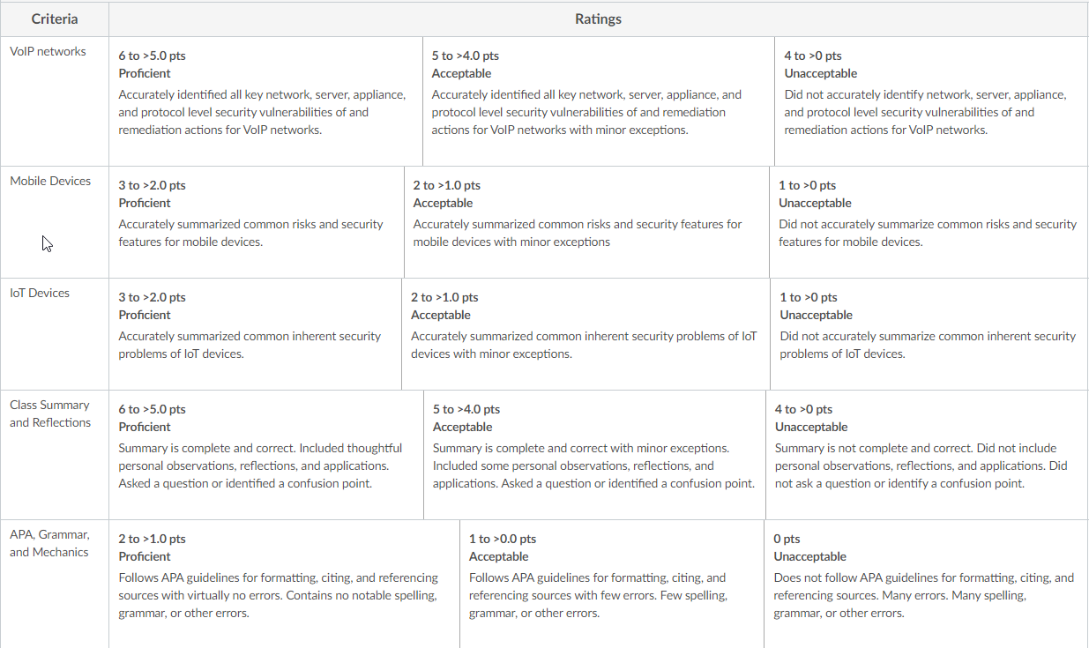
Task: Choose VoIP networks Proficient rating cell
Action: 266,101
